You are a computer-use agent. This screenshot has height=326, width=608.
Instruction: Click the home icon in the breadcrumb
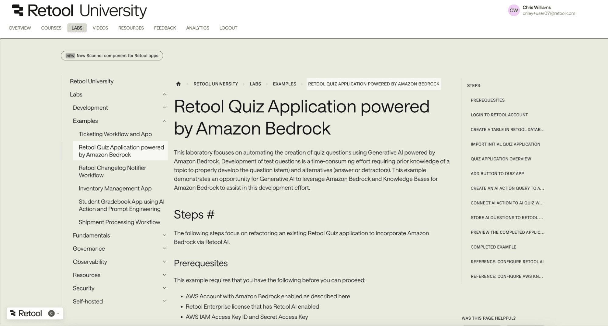pyautogui.click(x=179, y=84)
